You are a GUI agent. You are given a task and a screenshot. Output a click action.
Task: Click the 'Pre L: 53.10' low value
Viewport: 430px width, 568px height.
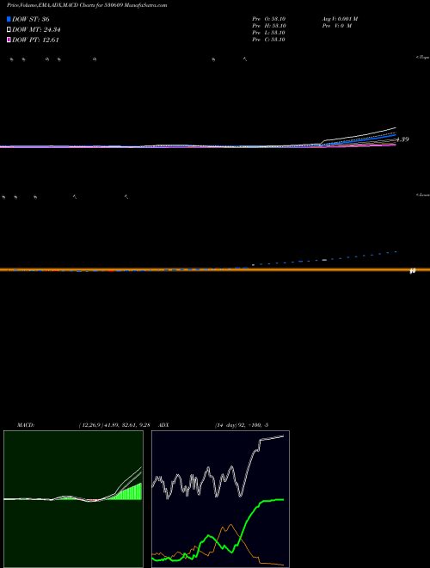(x=269, y=33)
